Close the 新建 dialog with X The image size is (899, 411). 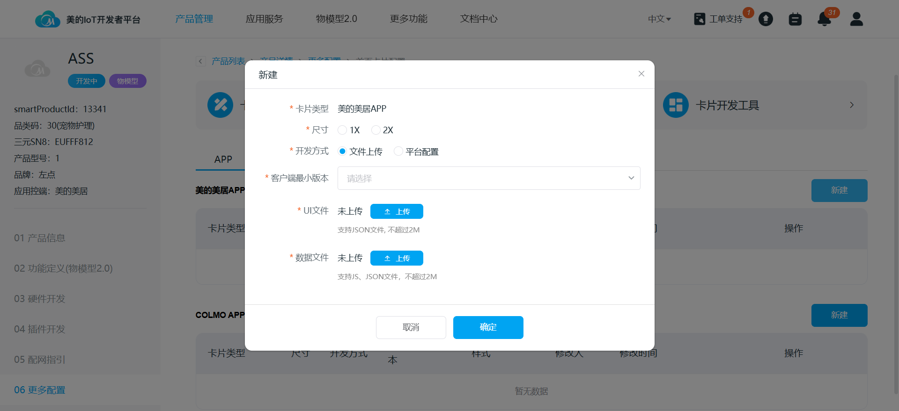641,74
